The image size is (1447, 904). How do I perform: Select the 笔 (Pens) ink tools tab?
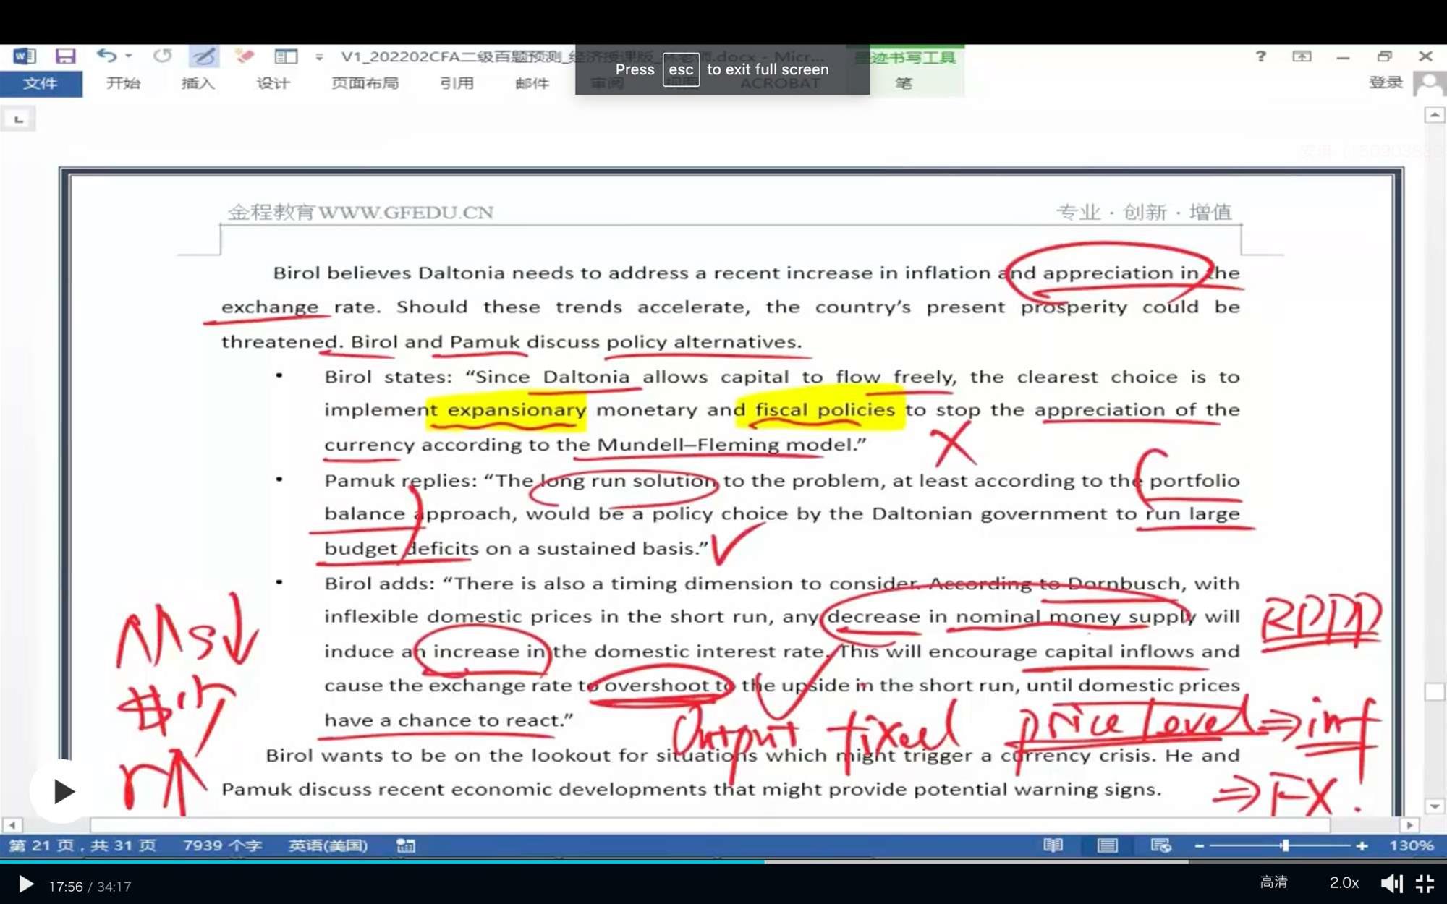(904, 84)
